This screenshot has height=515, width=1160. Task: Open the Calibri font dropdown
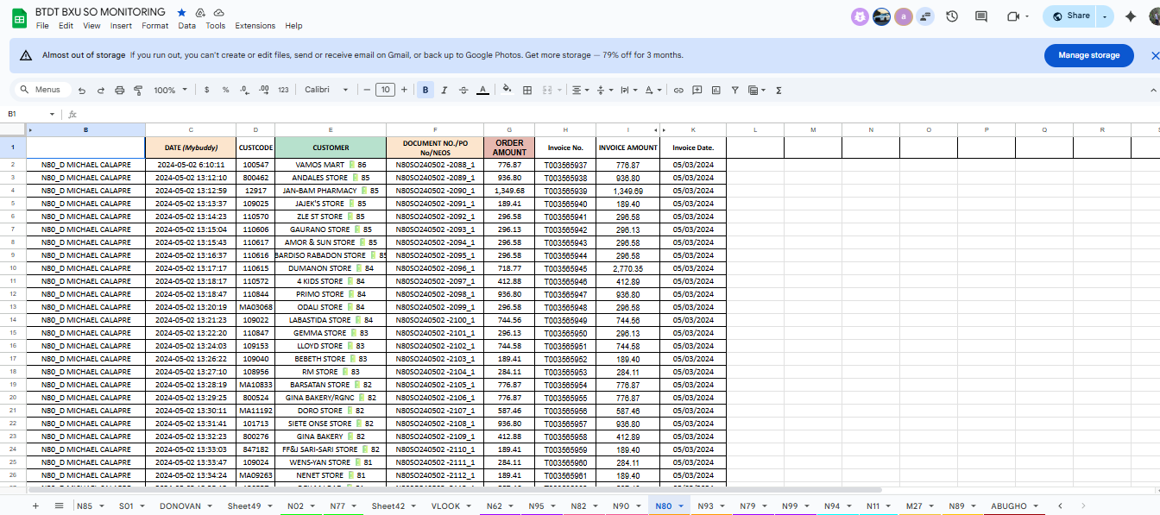coord(326,90)
